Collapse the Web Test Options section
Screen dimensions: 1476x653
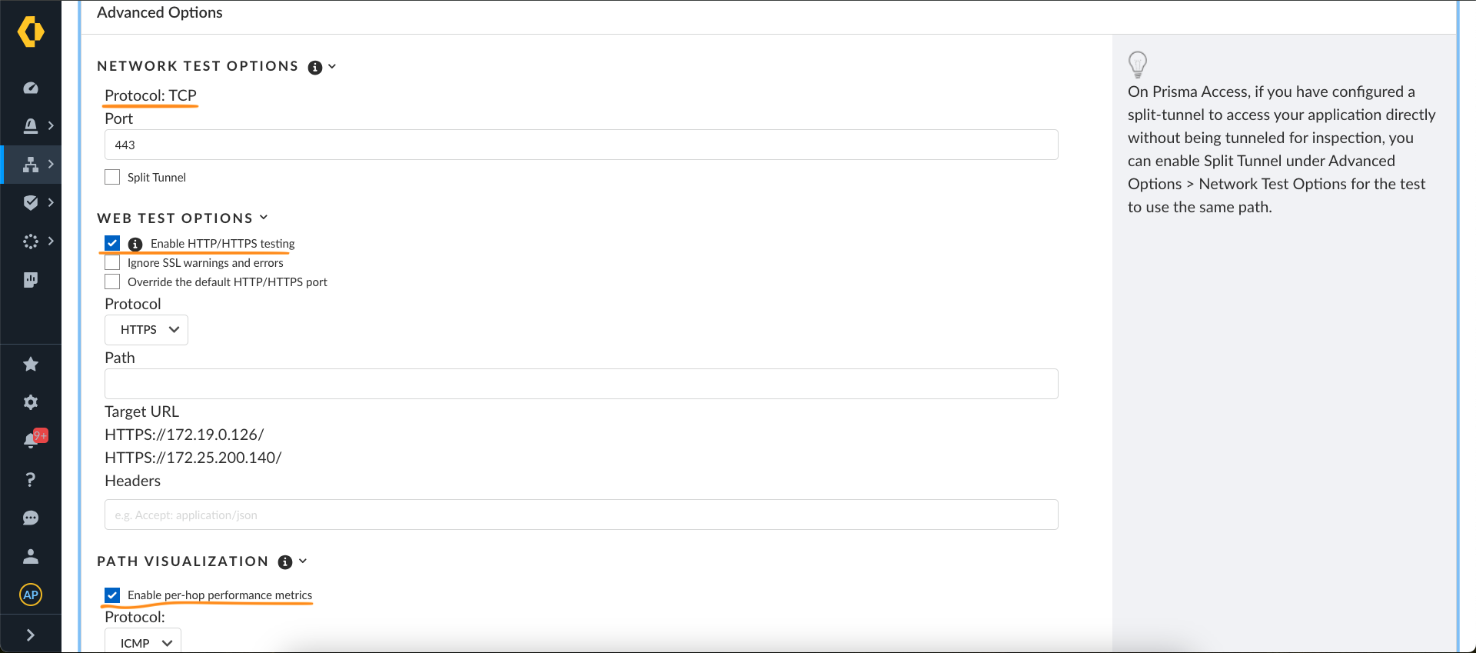pos(264,218)
